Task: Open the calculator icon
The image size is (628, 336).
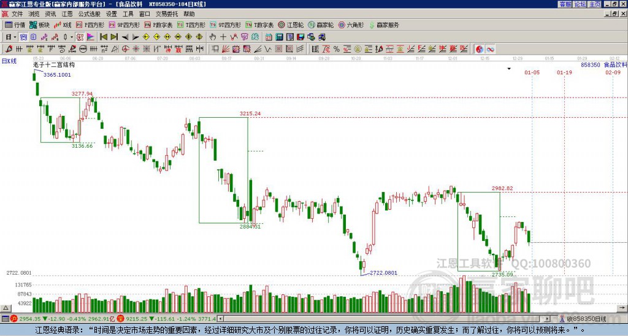Action: click(279, 37)
